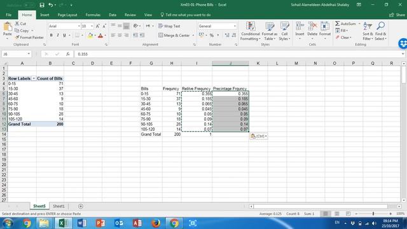Viewport: 407px width, 229px height.
Task: Decrease font size with the small A icon
Action: click(104, 26)
